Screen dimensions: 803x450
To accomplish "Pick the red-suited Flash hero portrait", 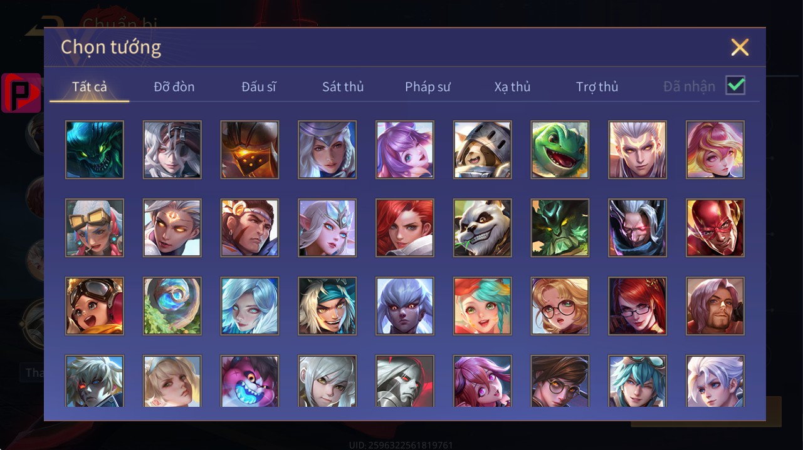I will point(715,228).
